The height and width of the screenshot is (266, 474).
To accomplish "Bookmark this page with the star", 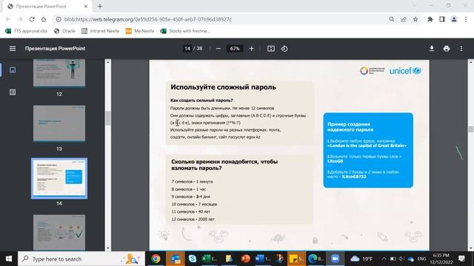I will point(415,19).
